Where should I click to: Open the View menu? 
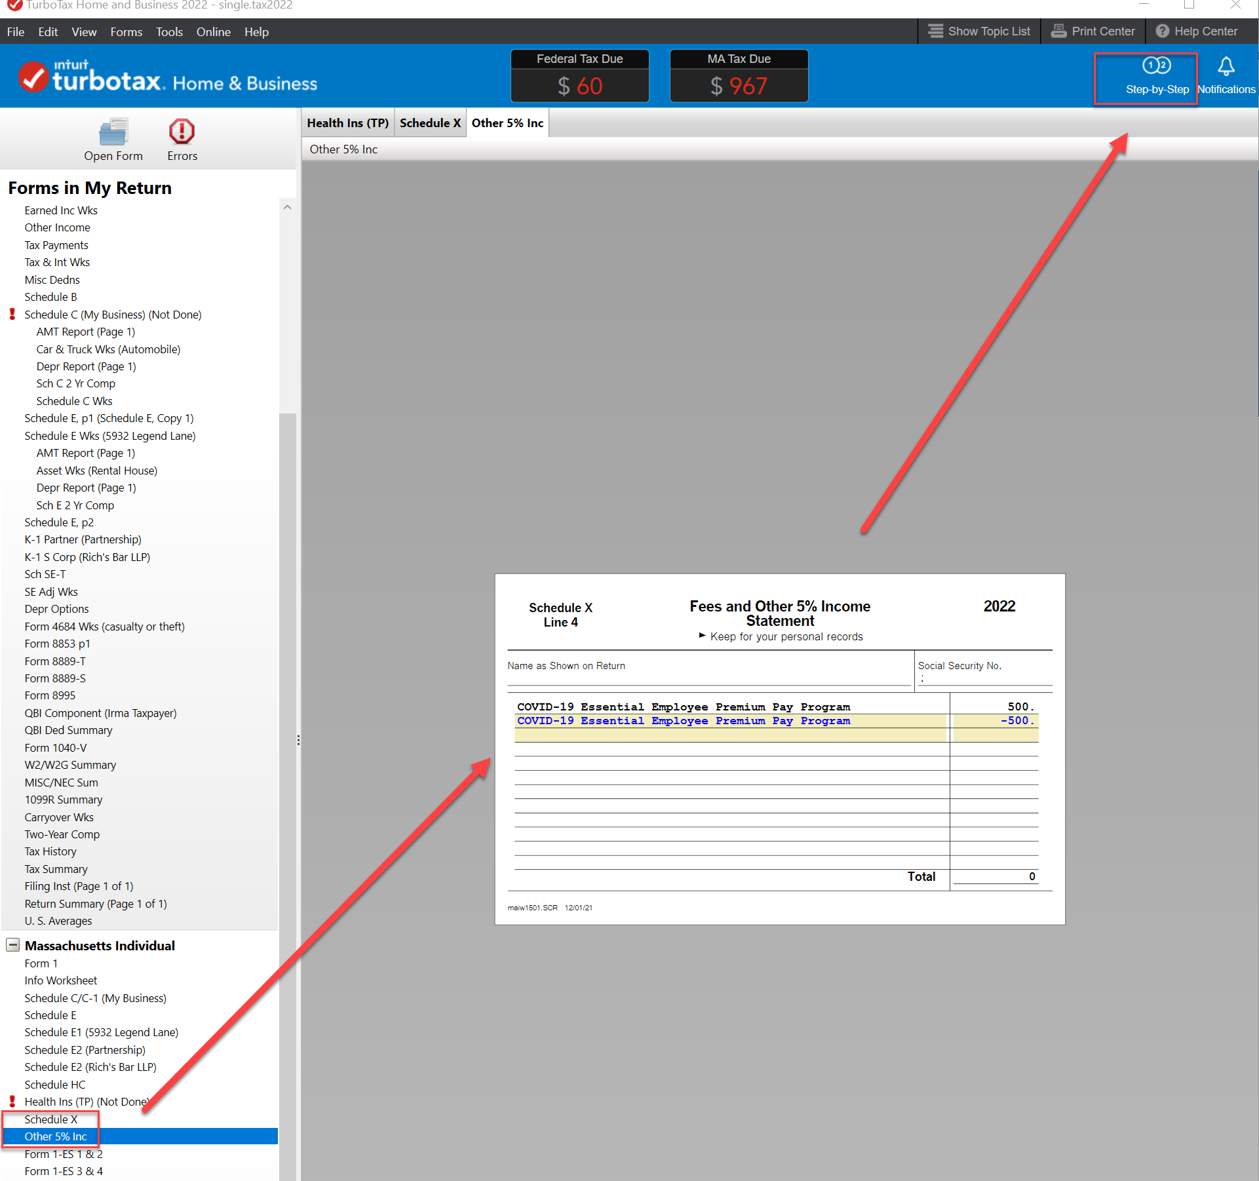point(84,31)
